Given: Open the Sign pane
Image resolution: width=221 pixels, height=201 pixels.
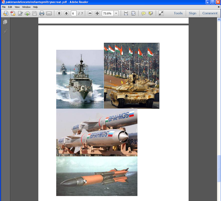Looking at the screenshot, I should coord(193,13).
